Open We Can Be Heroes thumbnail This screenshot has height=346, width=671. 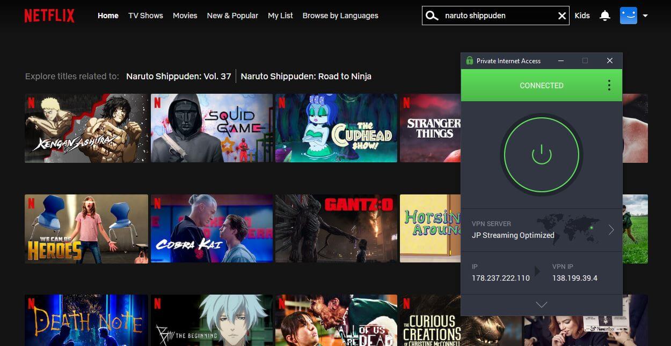point(86,229)
